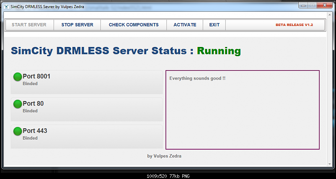The width and height of the screenshot is (336, 179).
Task: Click the BETA RELEASE V1.2 label
Action: pyautogui.click(x=294, y=25)
